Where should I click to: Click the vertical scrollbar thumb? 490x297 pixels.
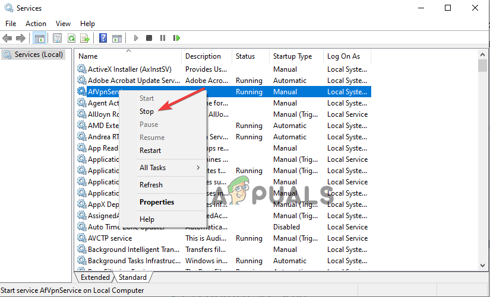click(x=482, y=66)
